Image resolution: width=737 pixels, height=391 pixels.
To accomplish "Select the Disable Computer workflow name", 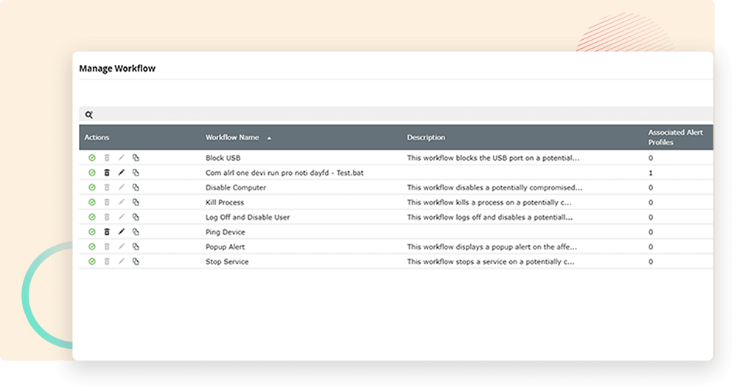I will pyautogui.click(x=236, y=187).
